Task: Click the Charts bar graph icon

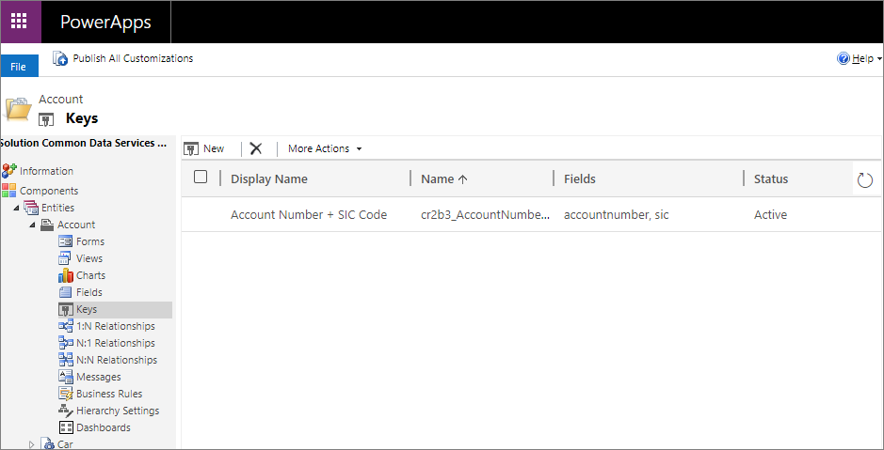Action: (66, 275)
